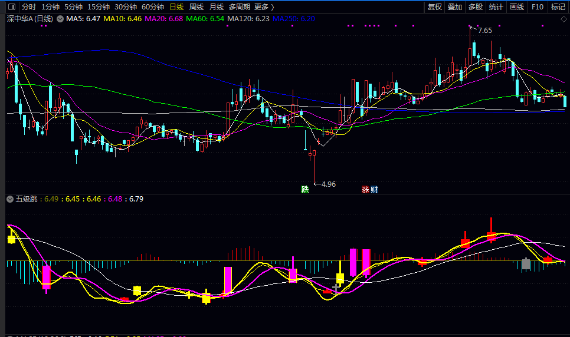Switch to 周线 weekly chart
This screenshot has height=337, width=570.
coord(196,7)
